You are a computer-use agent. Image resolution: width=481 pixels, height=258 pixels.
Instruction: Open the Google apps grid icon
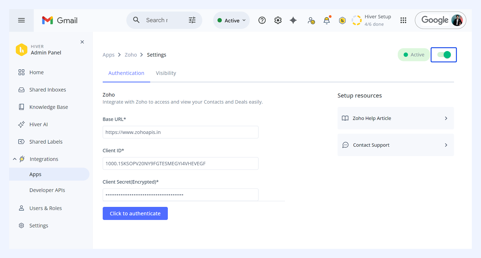click(403, 20)
